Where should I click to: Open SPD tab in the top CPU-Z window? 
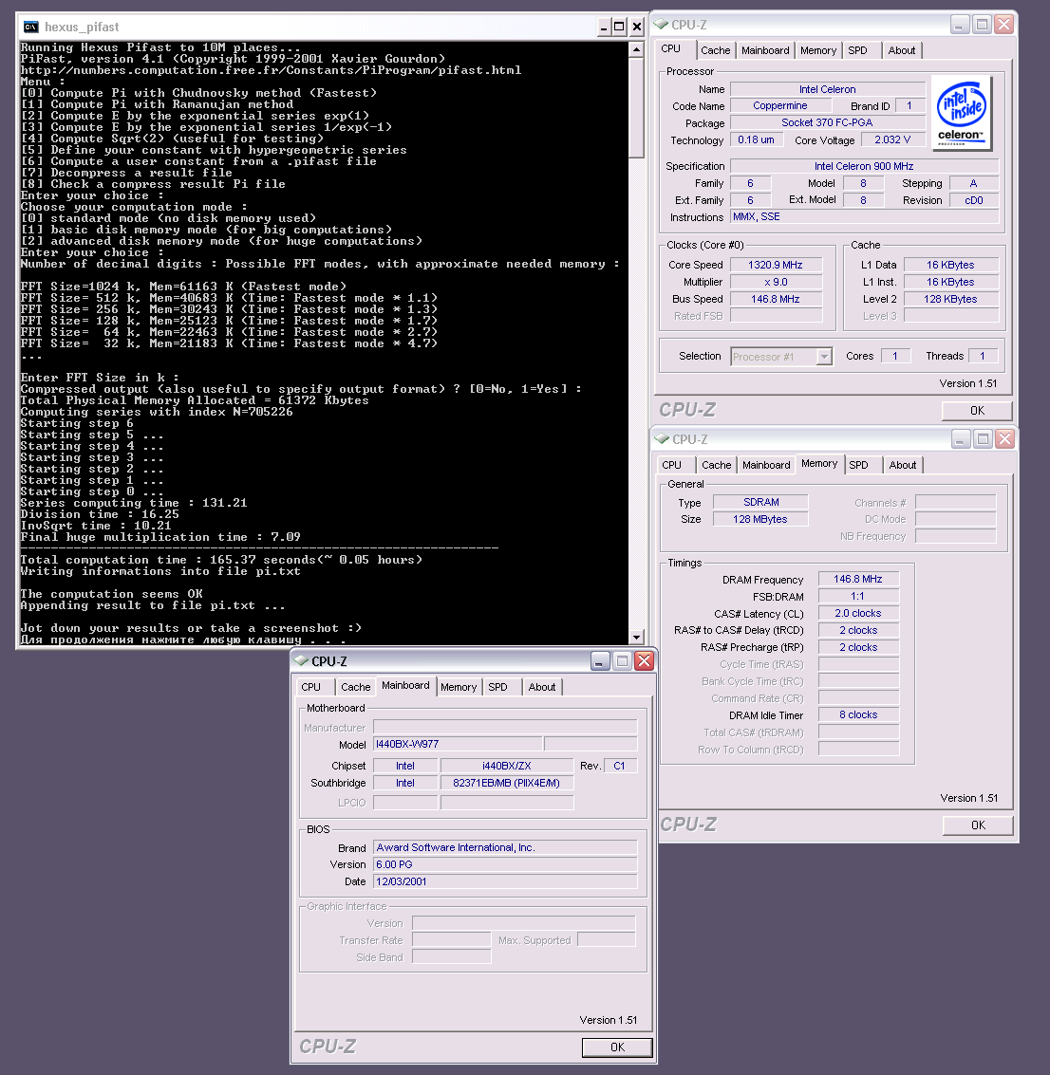pos(857,50)
